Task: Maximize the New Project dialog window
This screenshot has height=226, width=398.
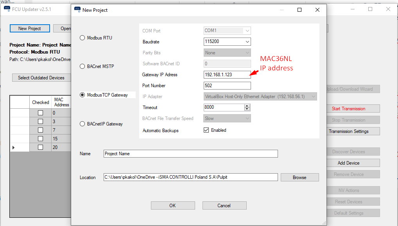Action: (299, 10)
